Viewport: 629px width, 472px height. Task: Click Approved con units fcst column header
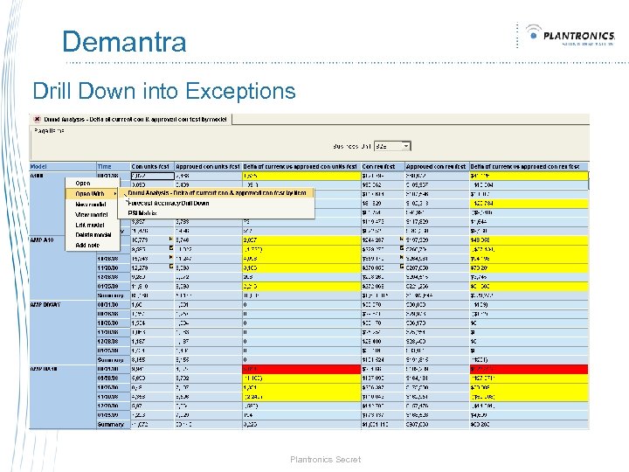click(x=208, y=167)
